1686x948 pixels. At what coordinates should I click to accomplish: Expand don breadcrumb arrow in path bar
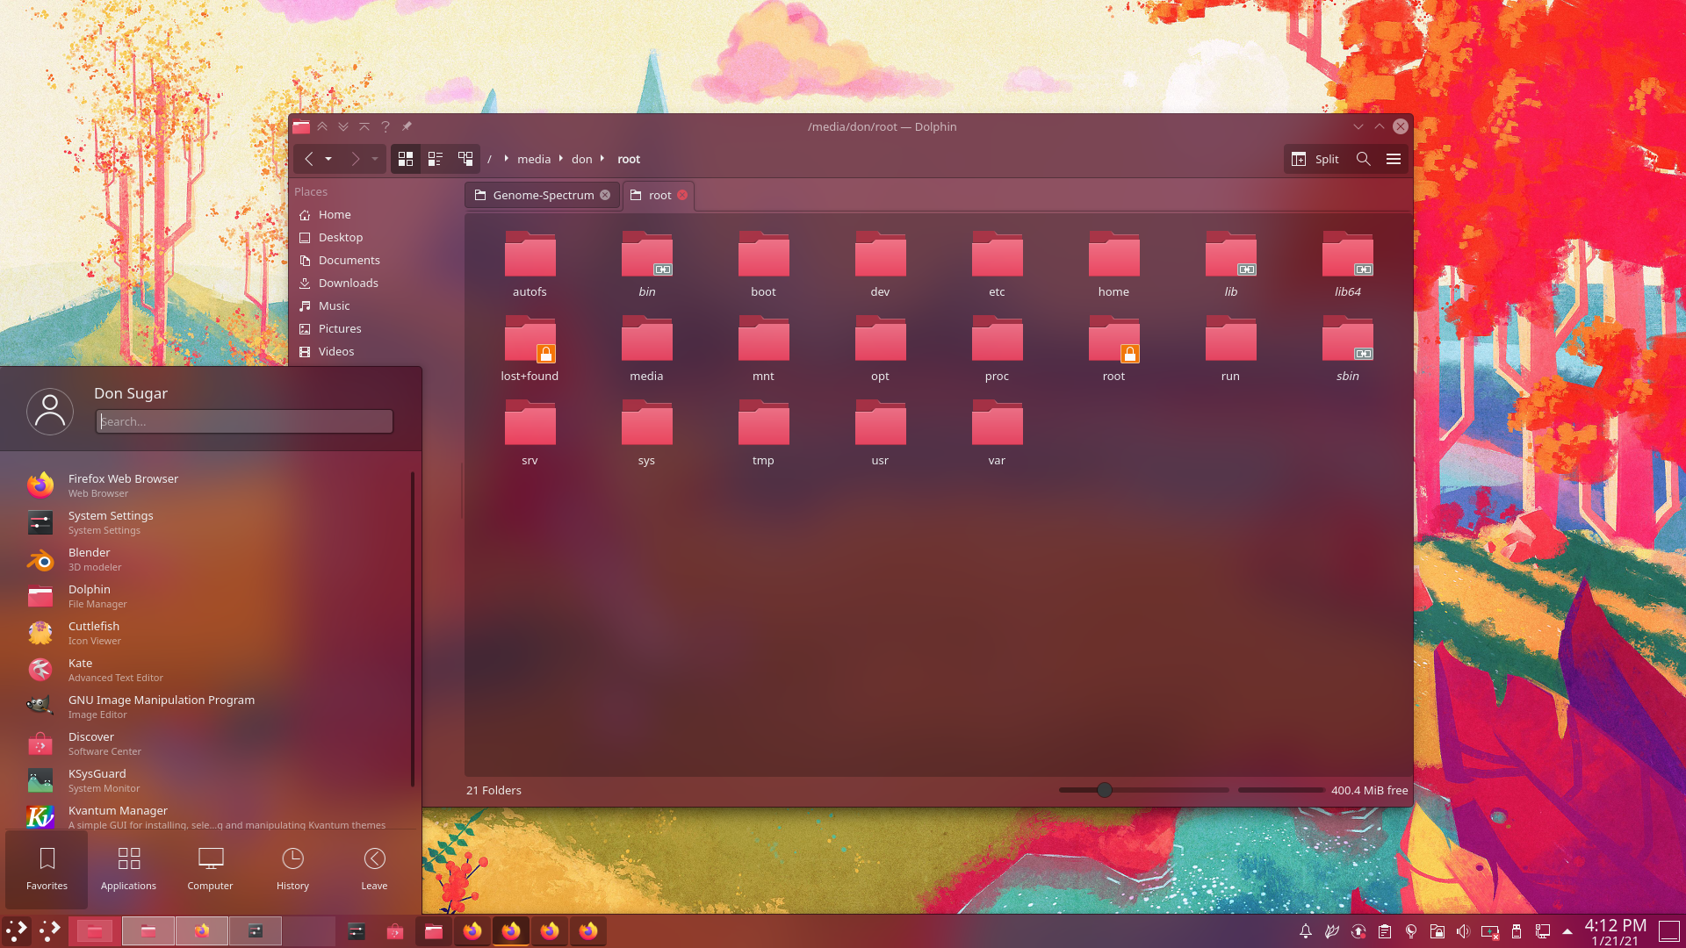coord(602,159)
